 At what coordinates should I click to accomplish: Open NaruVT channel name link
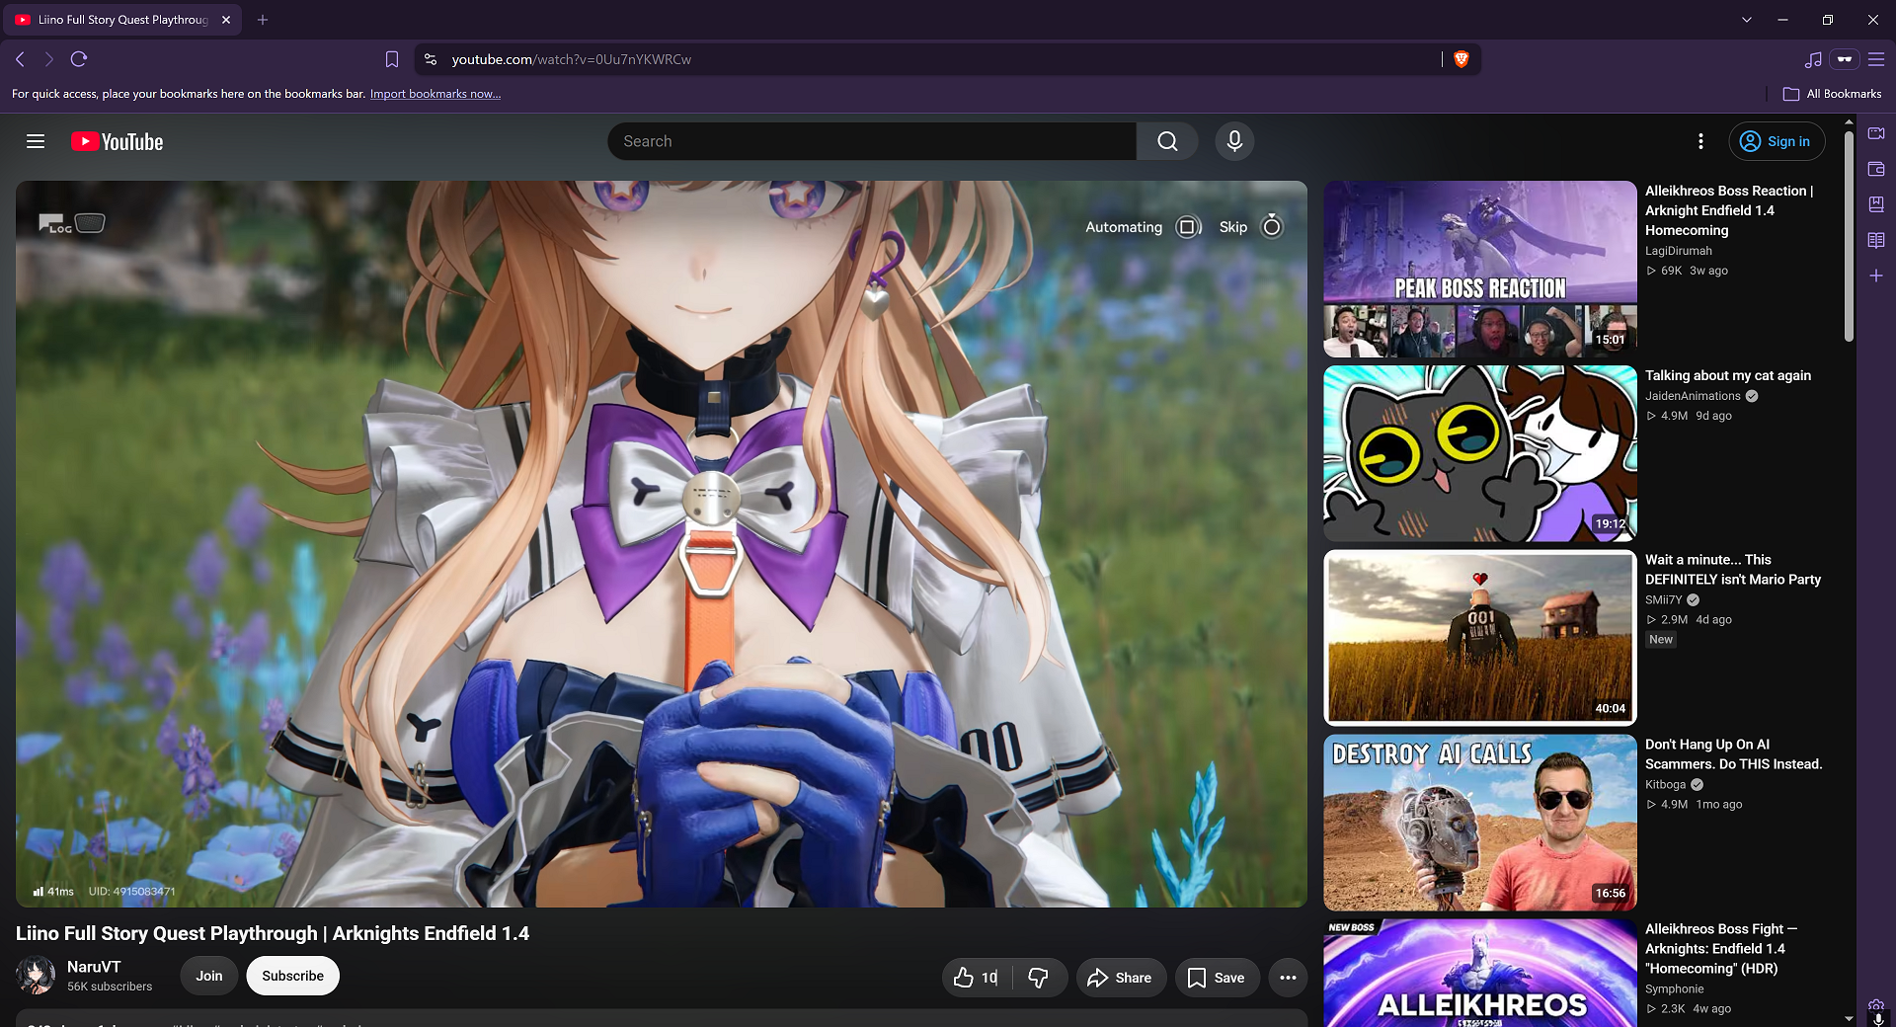coord(94,967)
